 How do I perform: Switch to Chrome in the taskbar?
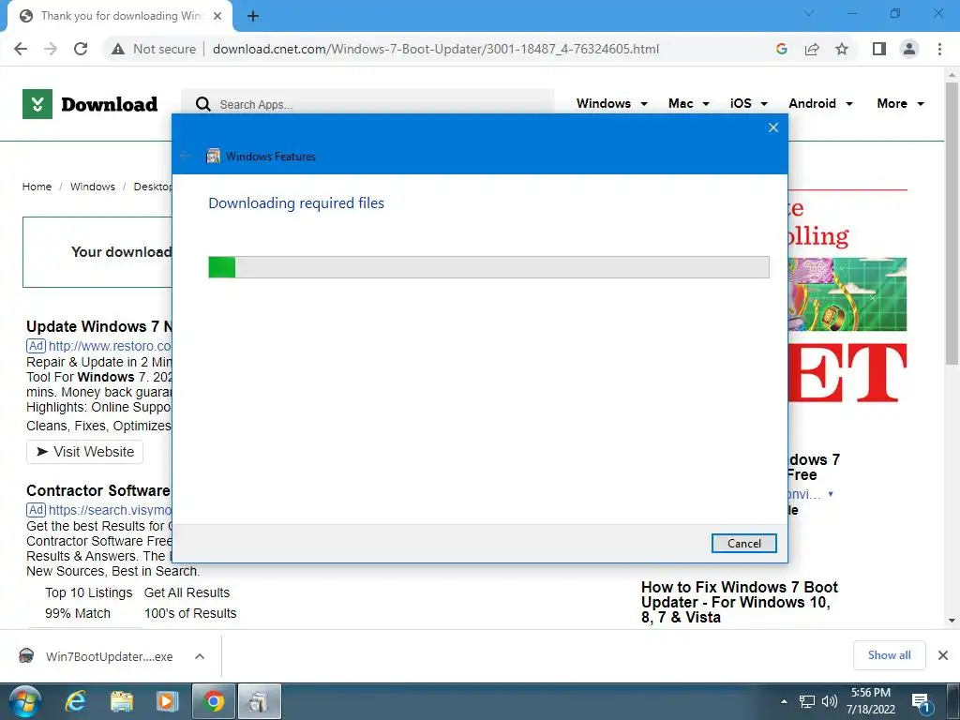coord(213,701)
